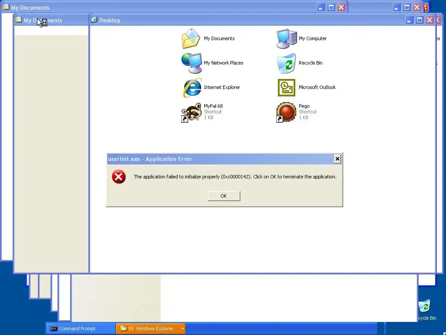Open the My Computer icon

pos(287,38)
